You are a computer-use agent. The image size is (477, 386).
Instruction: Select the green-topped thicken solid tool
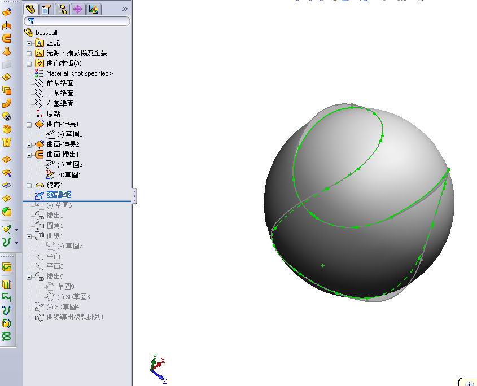[x=7, y=212]
